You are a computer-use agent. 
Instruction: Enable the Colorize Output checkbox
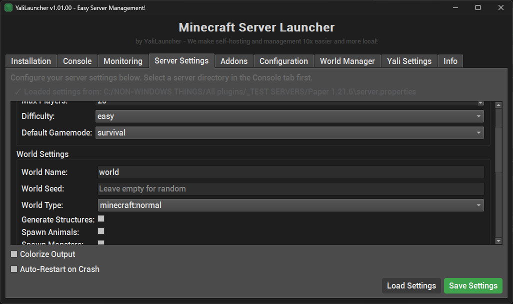coord(14,254)
